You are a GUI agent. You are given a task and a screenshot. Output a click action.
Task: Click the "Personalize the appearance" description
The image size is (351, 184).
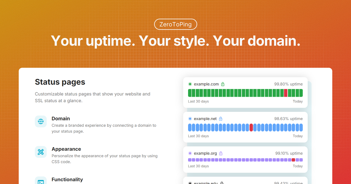pyautogui.click(x=105, y=159)
